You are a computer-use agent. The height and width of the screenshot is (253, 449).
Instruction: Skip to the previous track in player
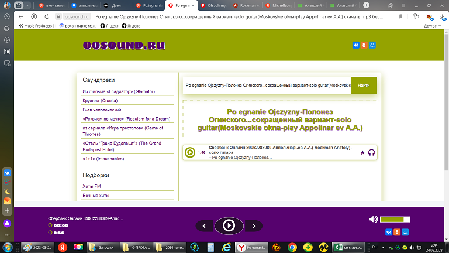[204, 226]
